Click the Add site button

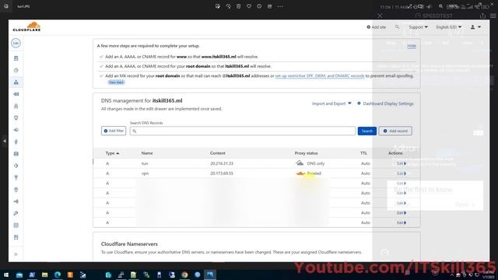377,27
